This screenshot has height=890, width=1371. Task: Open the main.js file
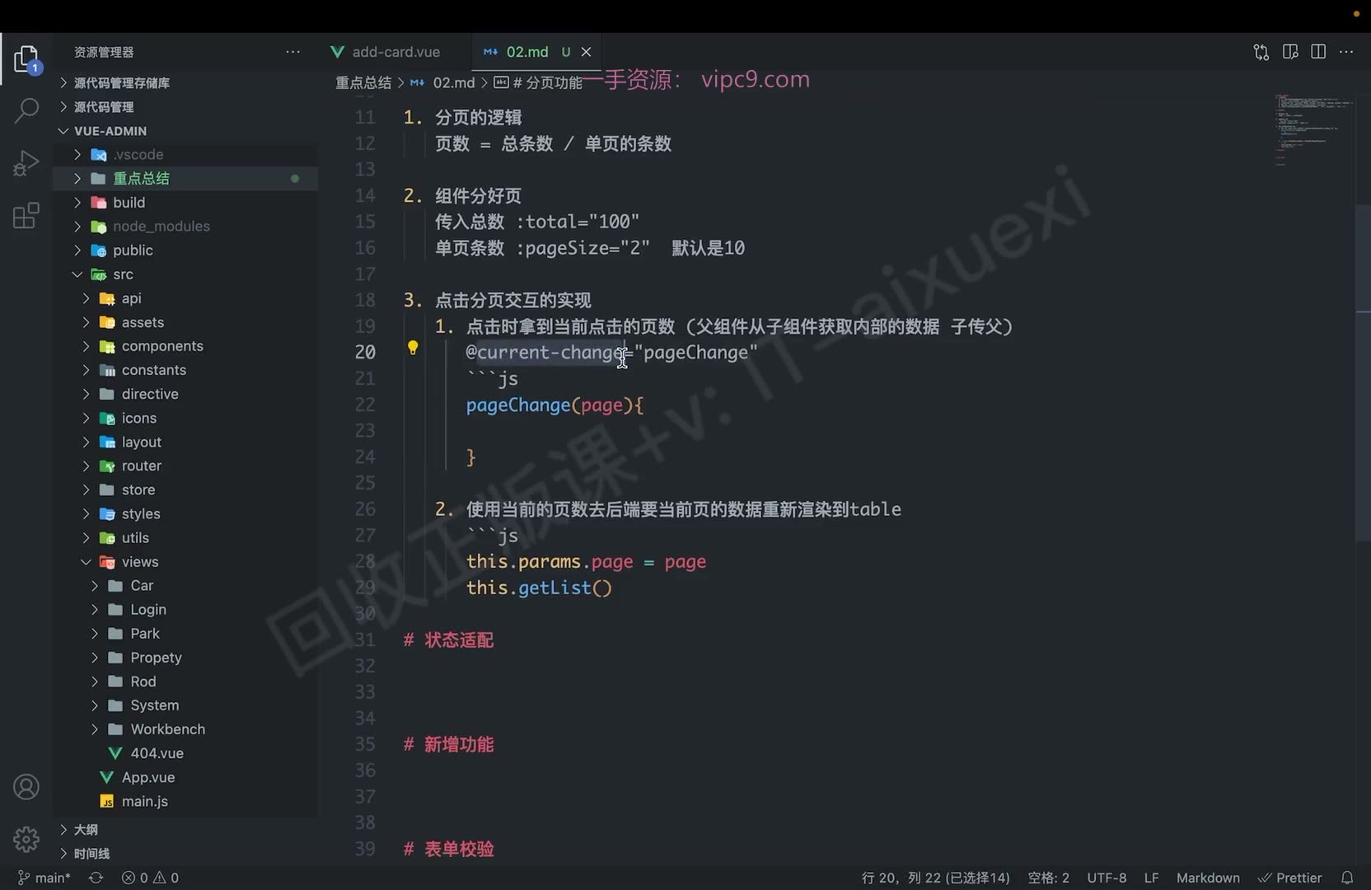(x=145, y=801)
